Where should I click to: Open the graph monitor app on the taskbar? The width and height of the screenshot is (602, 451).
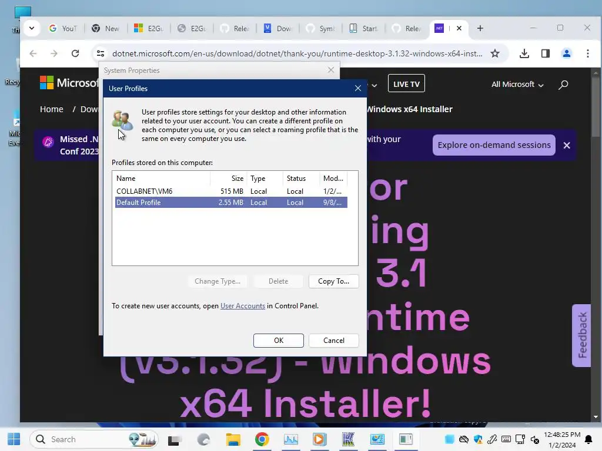pyautogui.click(x=290, y=439)
